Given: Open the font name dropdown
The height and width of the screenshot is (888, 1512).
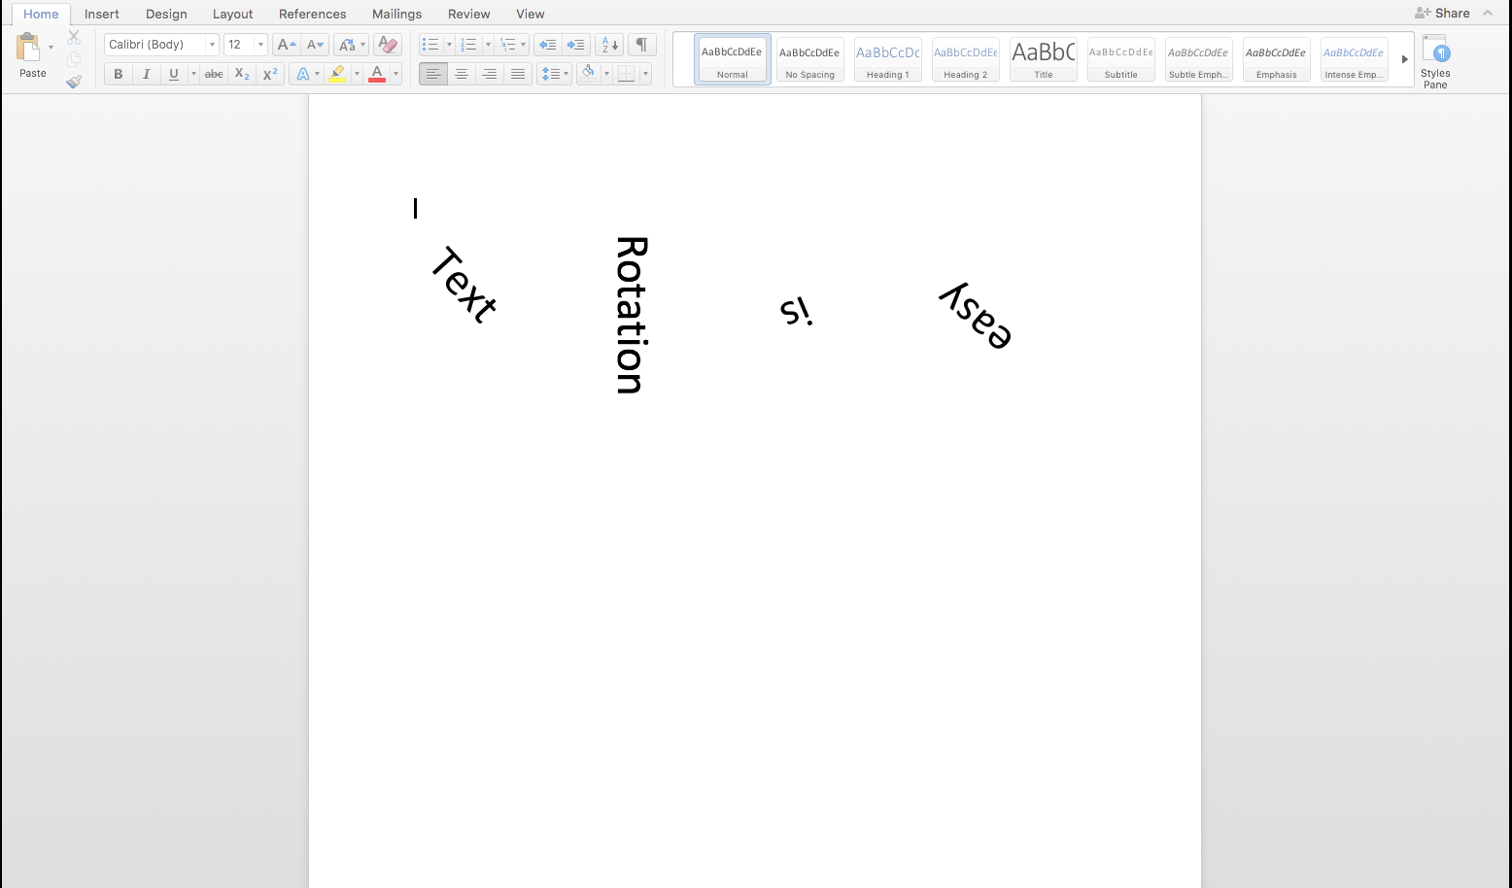Looking at the screenshot, I should [x=211, y=44].
